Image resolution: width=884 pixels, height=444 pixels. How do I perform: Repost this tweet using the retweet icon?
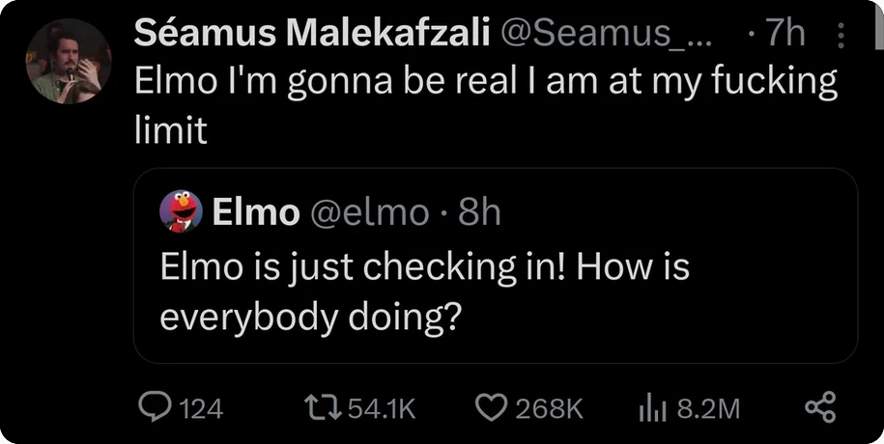pos(323,408)
